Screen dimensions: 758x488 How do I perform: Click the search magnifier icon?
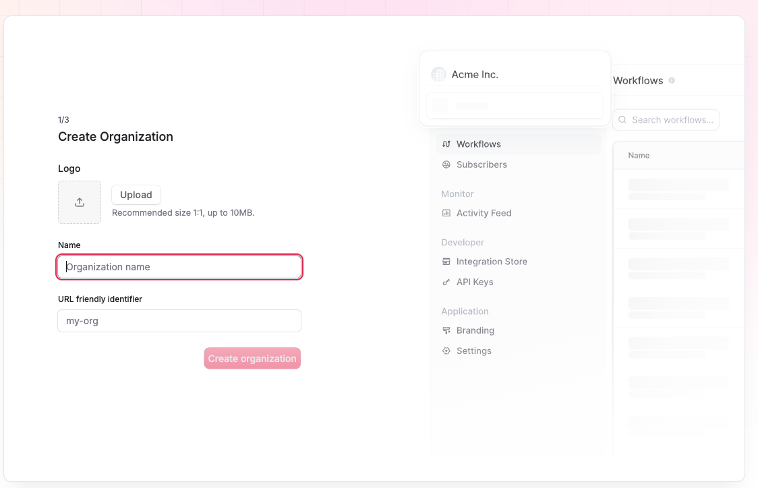coord(622,120)
